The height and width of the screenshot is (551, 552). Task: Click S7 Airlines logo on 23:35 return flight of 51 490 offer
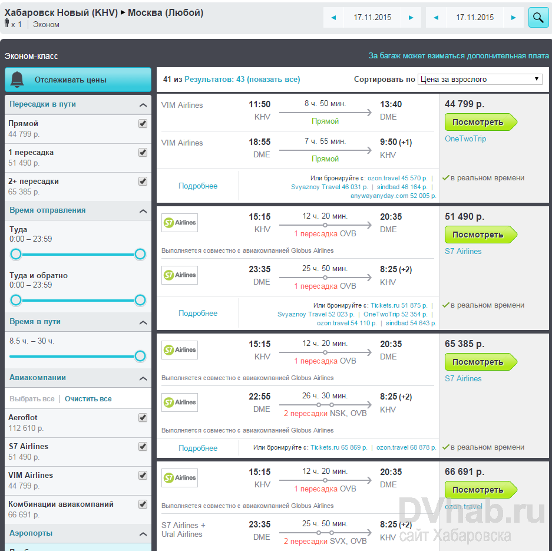click(x=180, y=275)
